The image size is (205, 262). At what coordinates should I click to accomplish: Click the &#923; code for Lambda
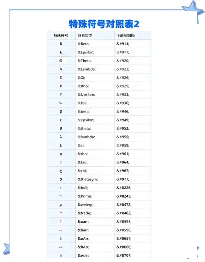point(123,69)
